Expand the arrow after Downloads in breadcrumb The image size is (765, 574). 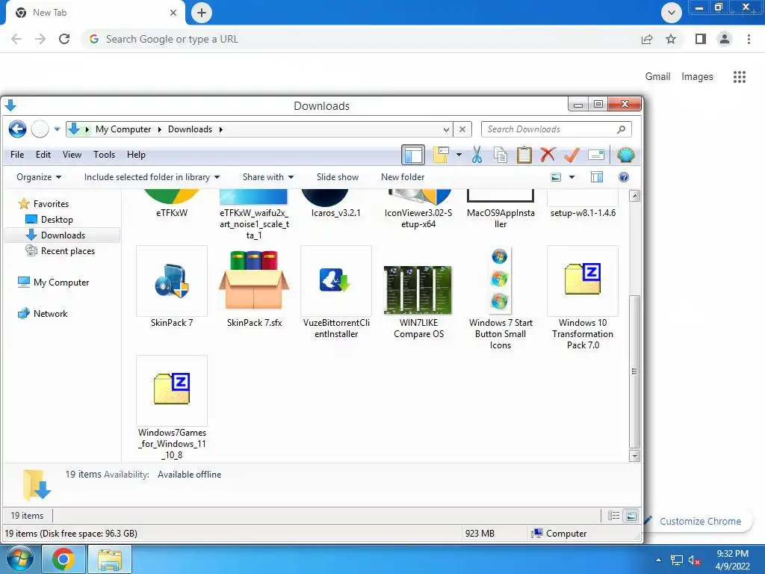[221, 130]
